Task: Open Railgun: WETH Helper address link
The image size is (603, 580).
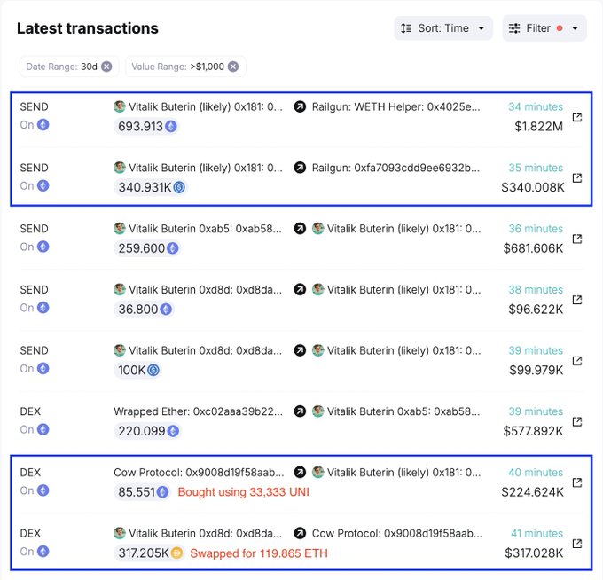Action: click(x=395, y=106)
